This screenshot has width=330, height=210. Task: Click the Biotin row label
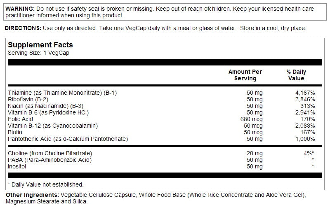[16, 132]
